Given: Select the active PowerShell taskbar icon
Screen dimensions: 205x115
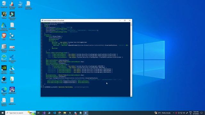Looking at the screenshot, I should [x=86, y=113].
